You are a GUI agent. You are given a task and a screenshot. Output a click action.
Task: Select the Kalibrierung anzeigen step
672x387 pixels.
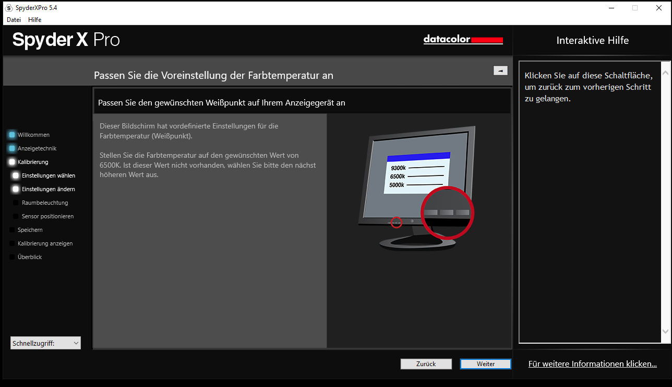point(41,243)
